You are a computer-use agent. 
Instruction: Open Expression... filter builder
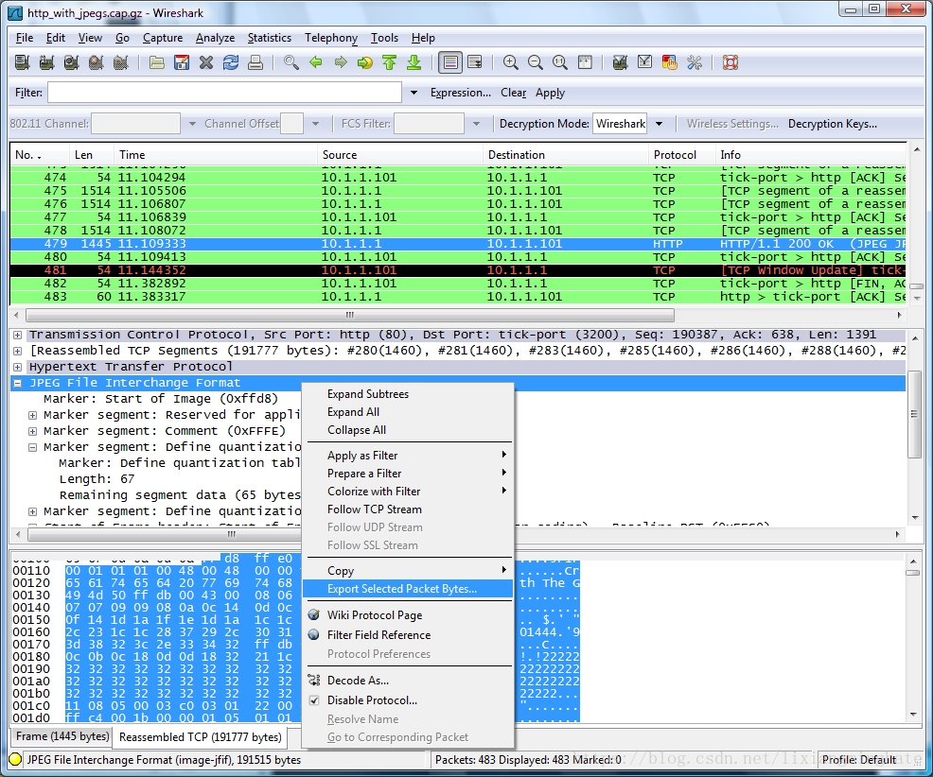point(461,93)
